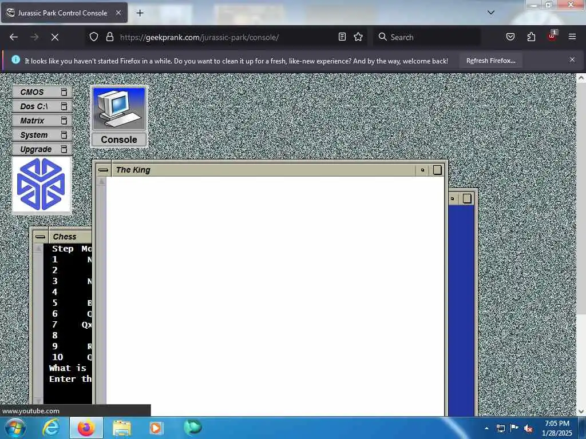Click the network tray icon
The height and width of the screenshot is (439, 586).
500,429
